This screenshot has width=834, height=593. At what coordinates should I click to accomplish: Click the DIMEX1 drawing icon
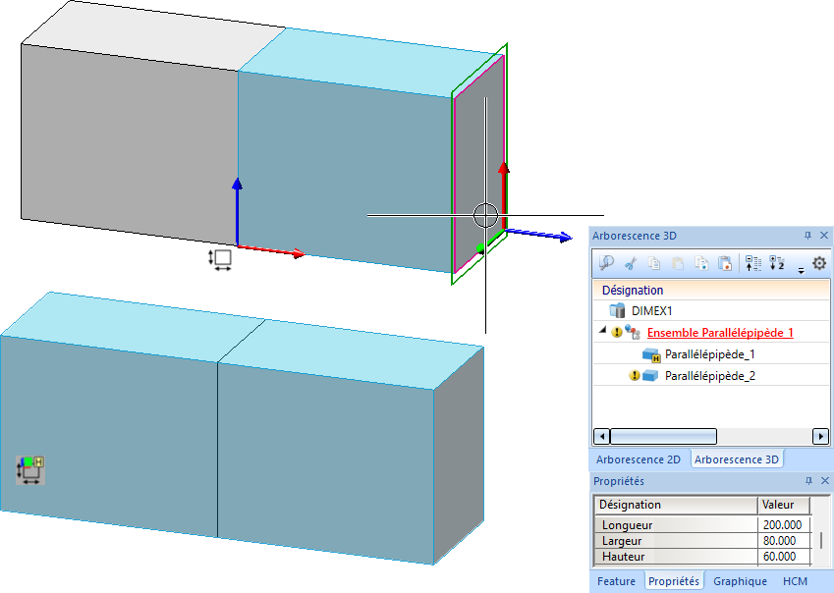tap(617, 310)
